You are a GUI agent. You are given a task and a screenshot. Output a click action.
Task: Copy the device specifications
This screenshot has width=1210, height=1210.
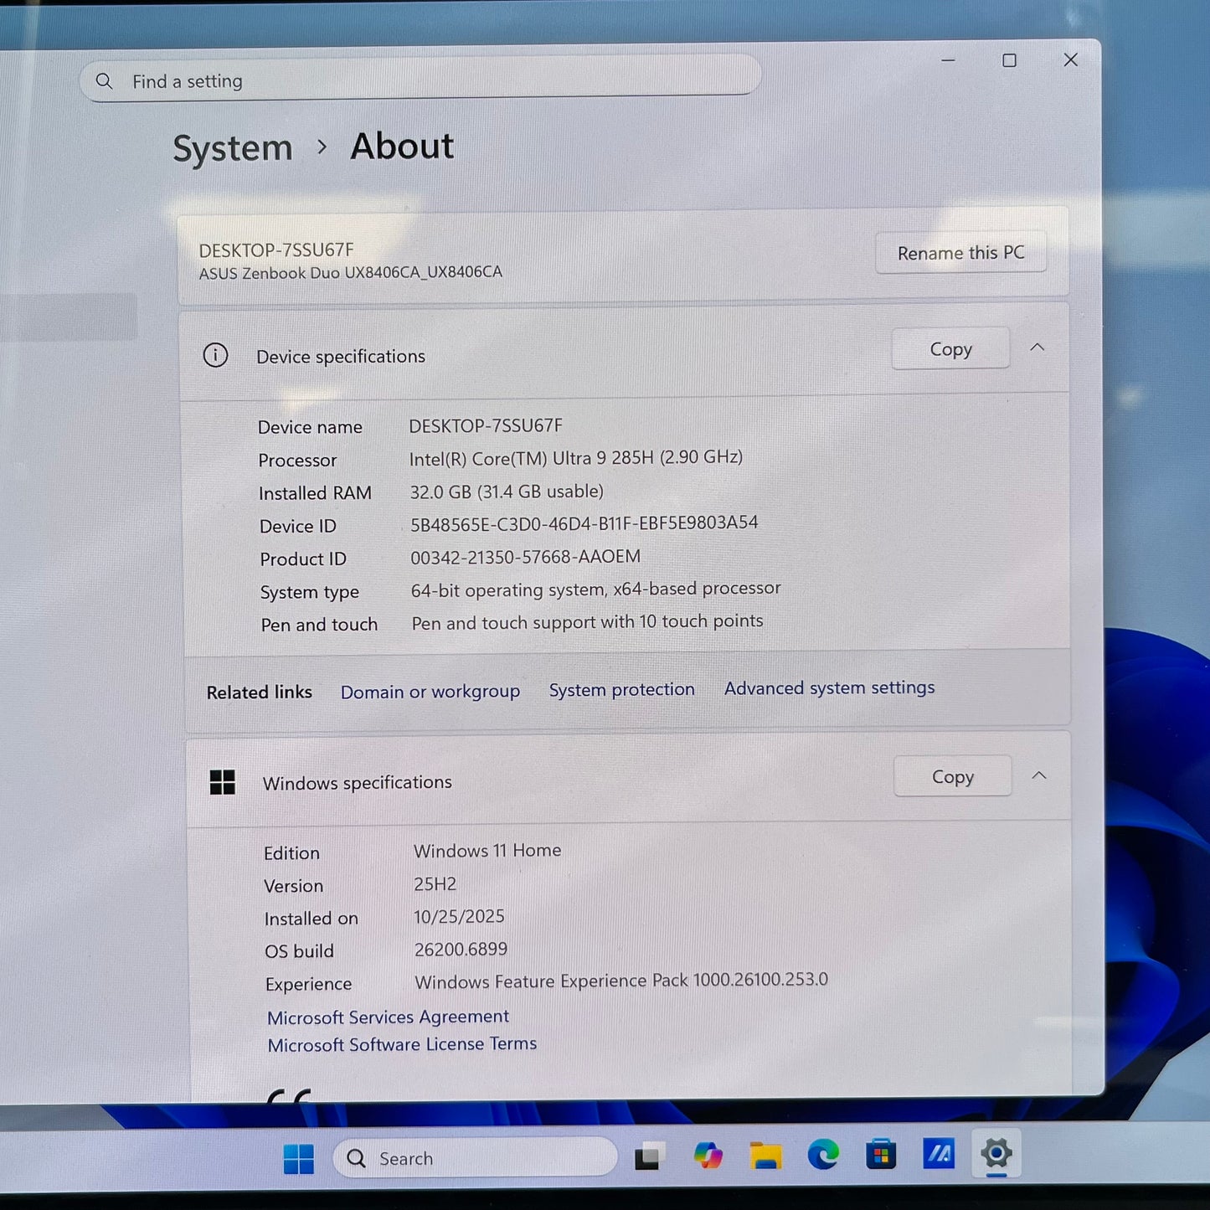tap(950, 348)
